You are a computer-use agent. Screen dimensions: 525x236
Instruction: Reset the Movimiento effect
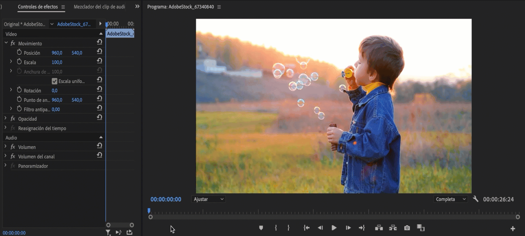[x=99, y=42]
